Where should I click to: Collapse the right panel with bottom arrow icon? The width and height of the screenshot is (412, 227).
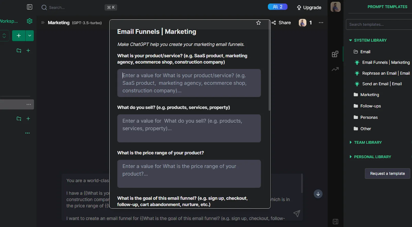(x=335, y=221)
